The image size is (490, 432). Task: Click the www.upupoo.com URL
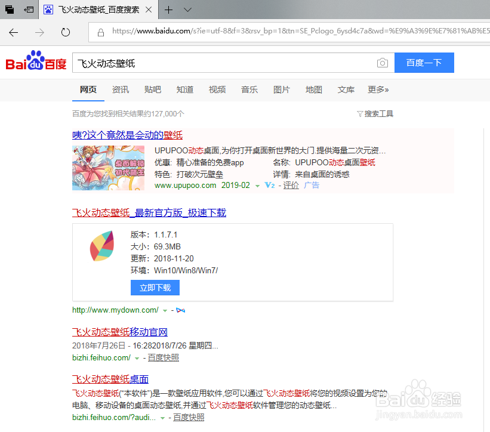pyautogui.click(x=185, y=186)
